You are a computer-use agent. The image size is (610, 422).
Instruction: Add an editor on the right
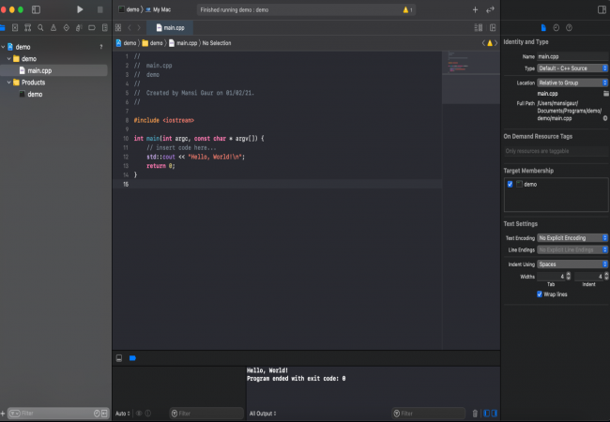(493, 27)
